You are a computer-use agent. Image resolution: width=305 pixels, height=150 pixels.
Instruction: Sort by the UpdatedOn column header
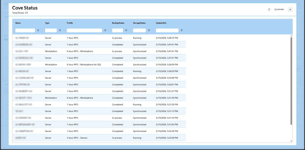click(x=161, y=23)
